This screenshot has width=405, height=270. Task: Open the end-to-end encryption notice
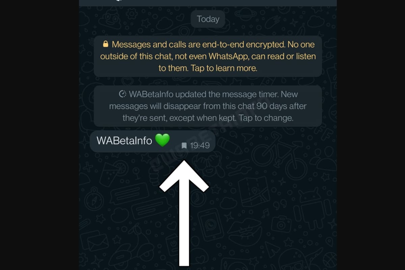[208, 56]
